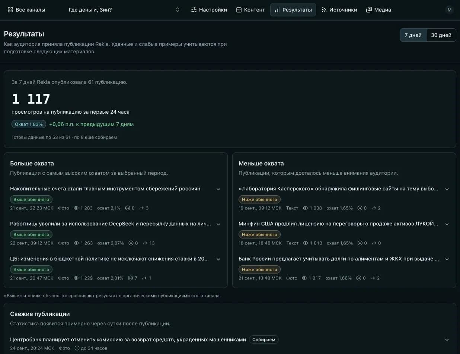The height and width of the screenshot is (354, 460).
Task: Click Выше обычного badge under ЦБ post
Action: click(x=31, y=269)
